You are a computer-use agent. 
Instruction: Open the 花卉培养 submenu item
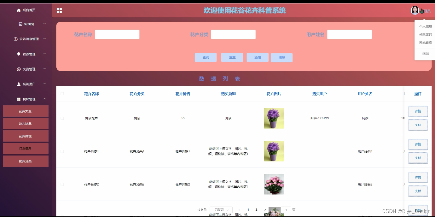[25, 124]
